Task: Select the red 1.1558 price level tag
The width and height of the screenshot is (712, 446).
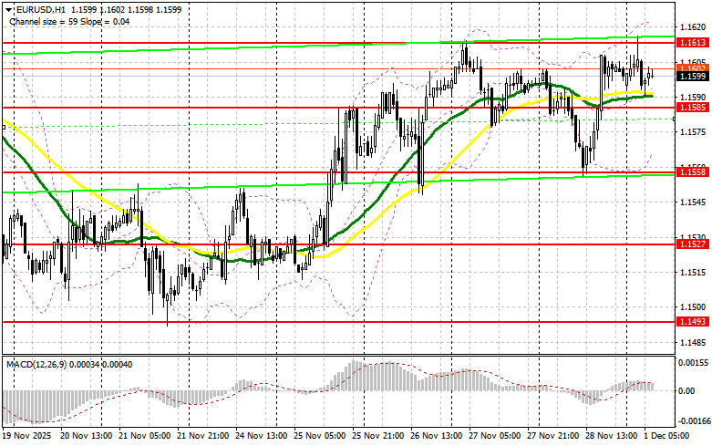Action: click(x=693, y=172)
